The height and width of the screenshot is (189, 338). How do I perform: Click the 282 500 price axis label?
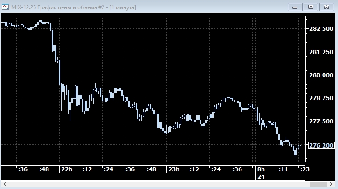click(321, 29)
